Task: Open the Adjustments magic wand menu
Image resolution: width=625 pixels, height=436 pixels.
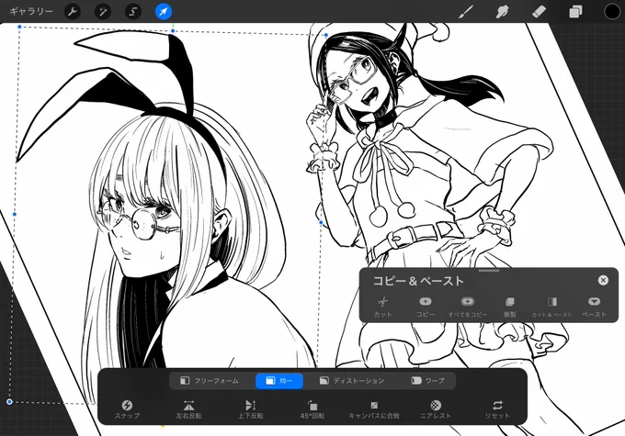Action: click(x=102, y=12)
